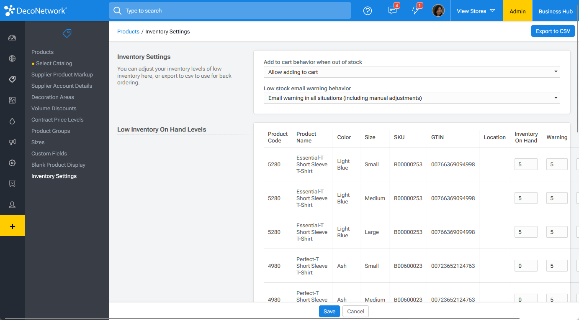This screenshot has height=320, width=579.
Task: Switch to the Business Hub tab
Action: point(555,11)
